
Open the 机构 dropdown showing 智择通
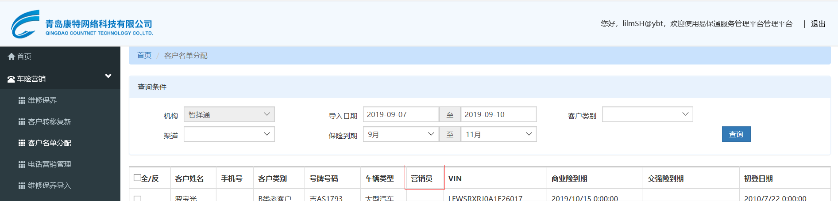click(x=229, y=114)
